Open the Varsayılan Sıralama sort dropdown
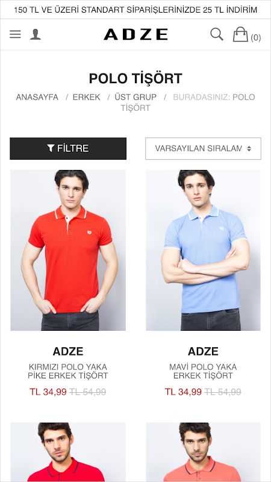The height and width of the screenshot is (482, 271). pos(203,148)
